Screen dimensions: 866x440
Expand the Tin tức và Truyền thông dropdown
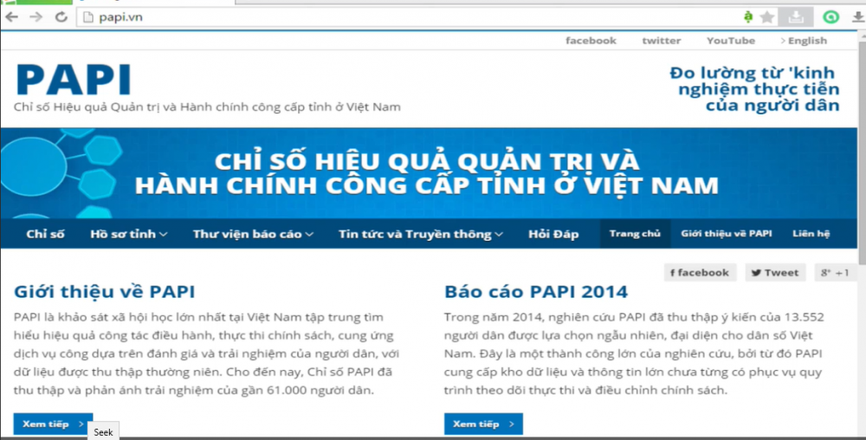(421, 234)
